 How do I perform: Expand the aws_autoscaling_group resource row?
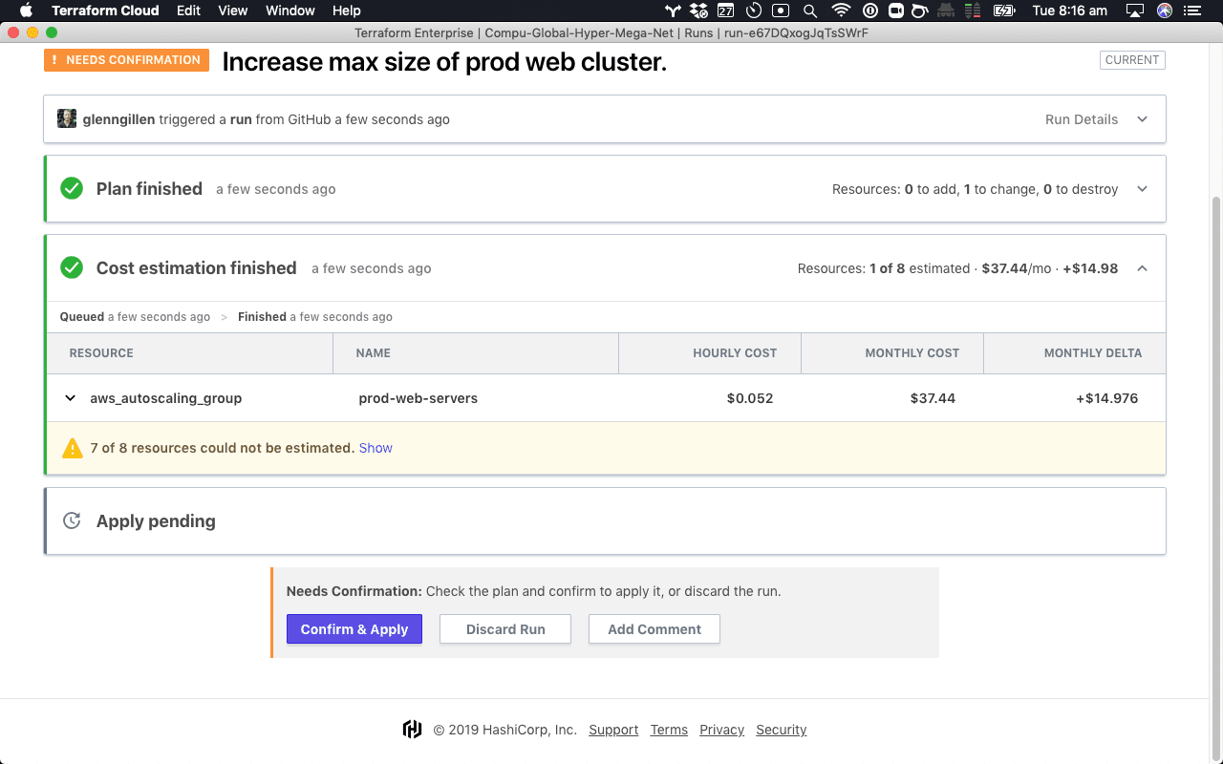70,397
